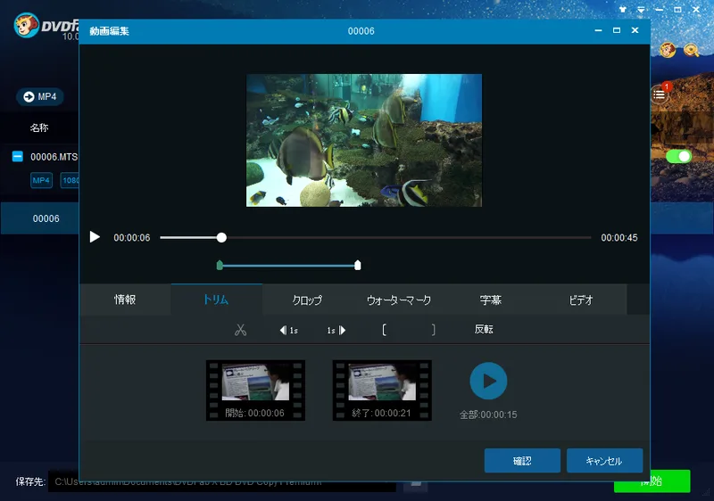714x501 pixels.
Task: Click the 反転 invert button
Action: click(x=484, y=330)
